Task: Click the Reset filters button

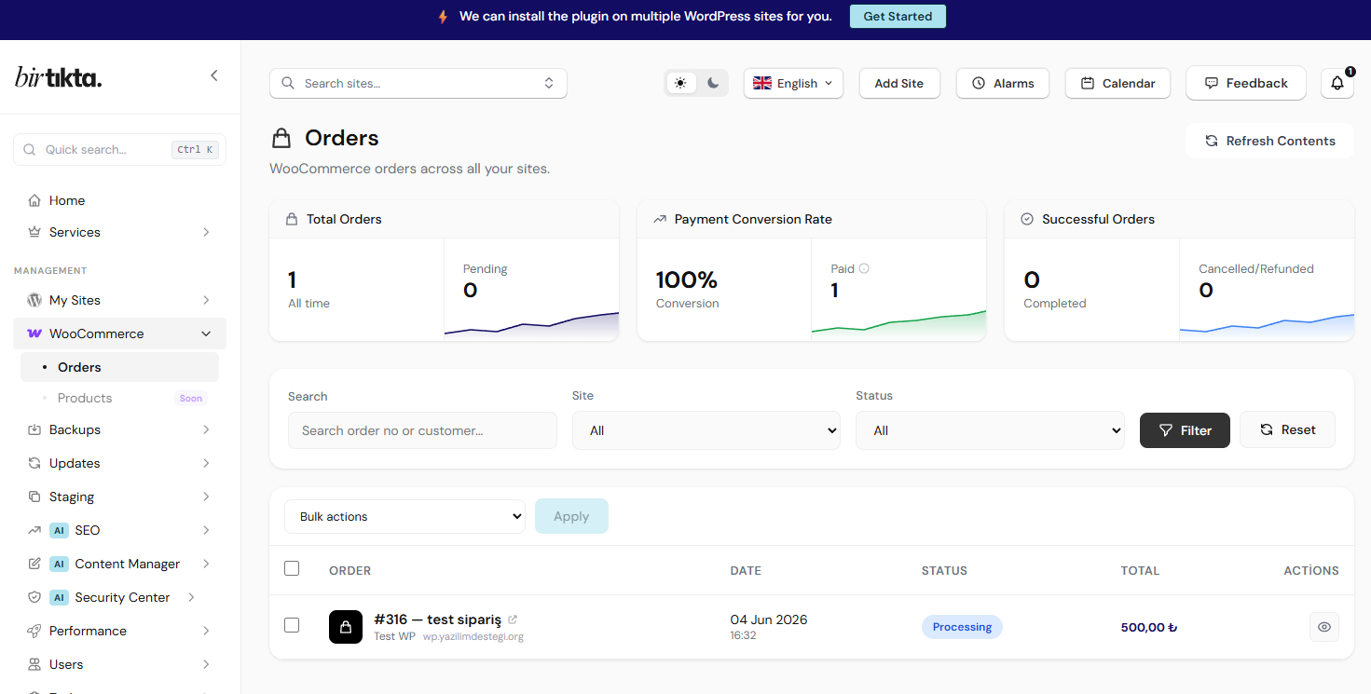Action: (x=1287, y=429)
